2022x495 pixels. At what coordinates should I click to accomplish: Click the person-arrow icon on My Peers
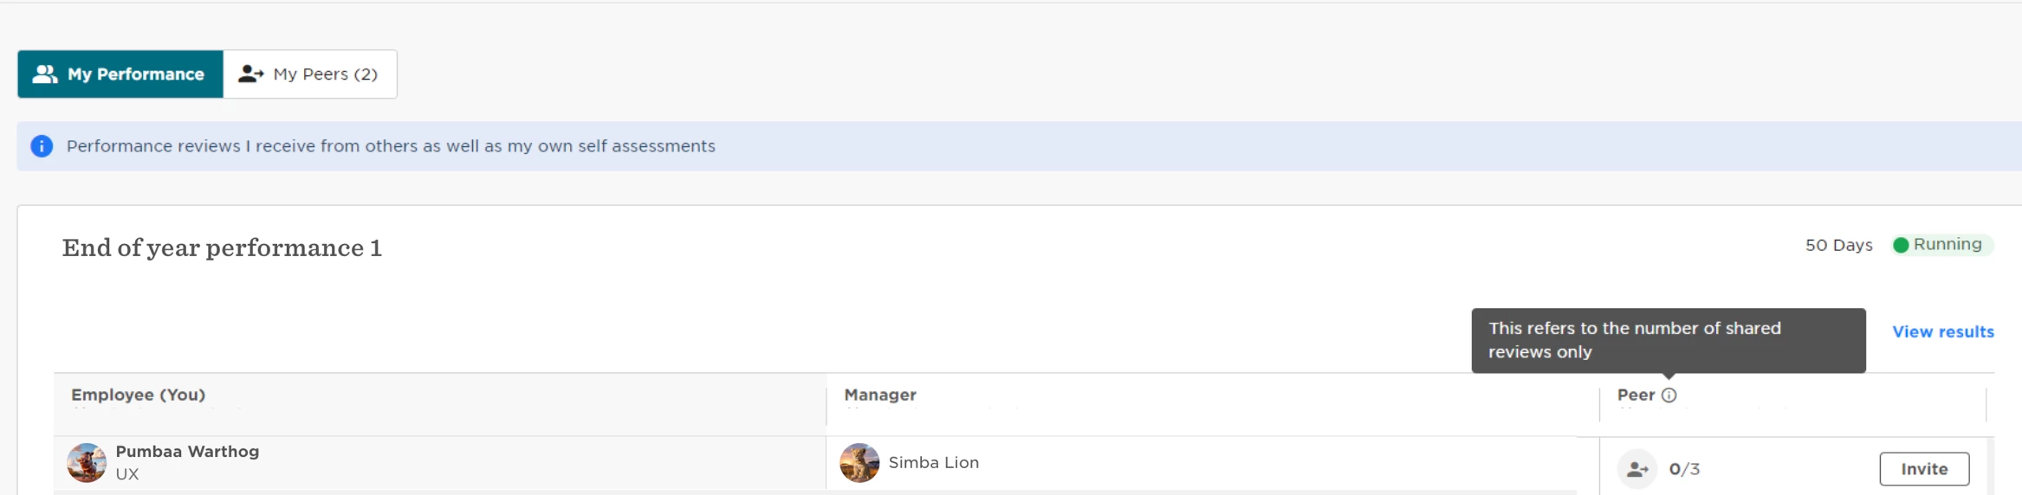251,74
